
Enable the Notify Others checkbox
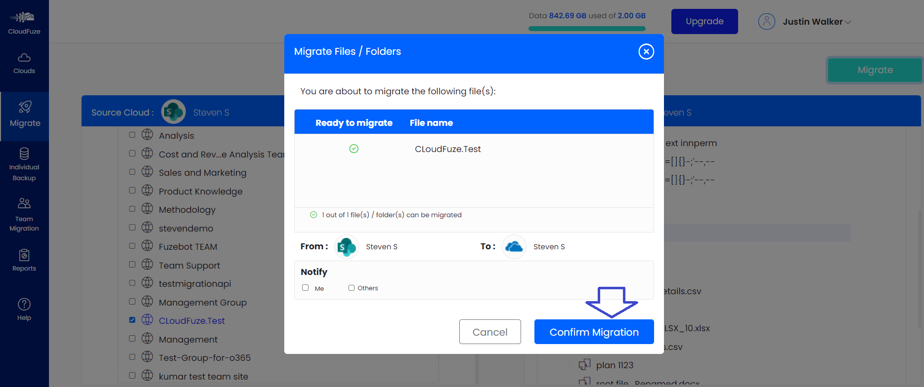[352, 288]
